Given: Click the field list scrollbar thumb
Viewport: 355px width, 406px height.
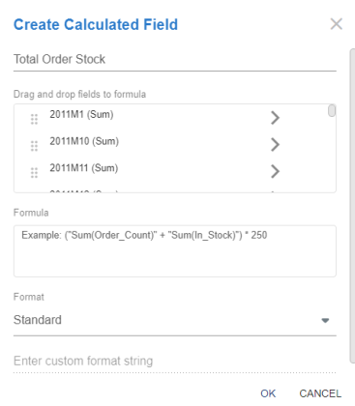Looking at the screenshot, I should point(332,110).
